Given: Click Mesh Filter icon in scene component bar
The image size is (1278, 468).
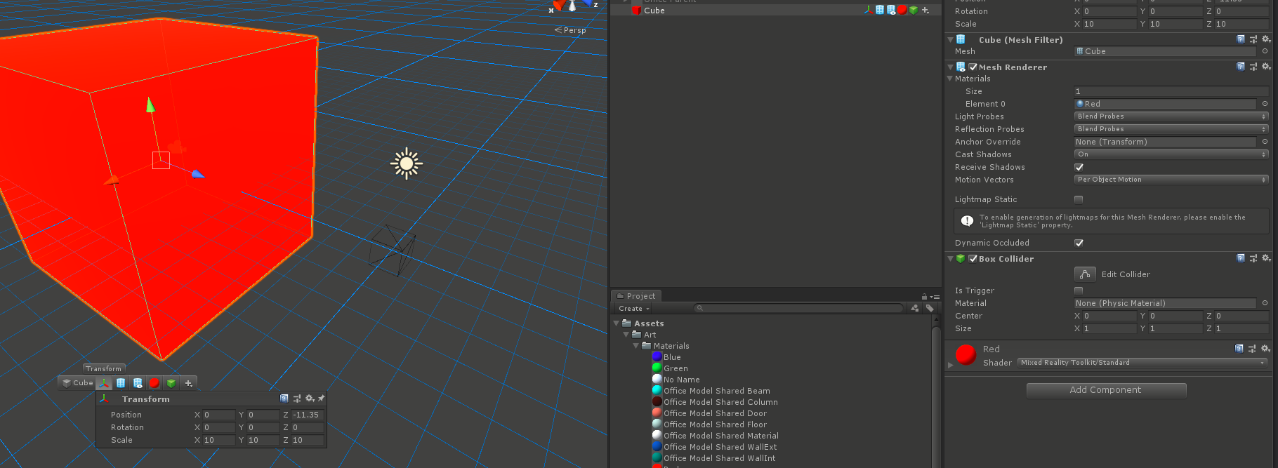Looking at the screenshot, I should tap(121, 383).
